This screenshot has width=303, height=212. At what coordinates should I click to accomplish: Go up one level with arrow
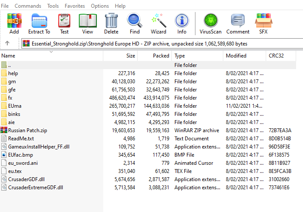point(7,43)
